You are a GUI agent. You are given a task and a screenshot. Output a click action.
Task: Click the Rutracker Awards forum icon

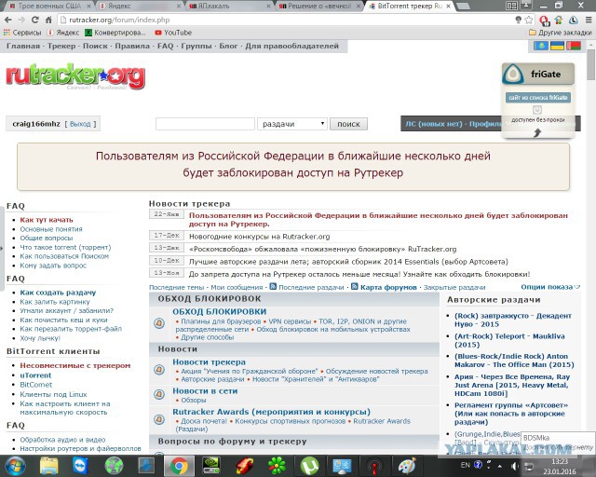click(159, 419)
